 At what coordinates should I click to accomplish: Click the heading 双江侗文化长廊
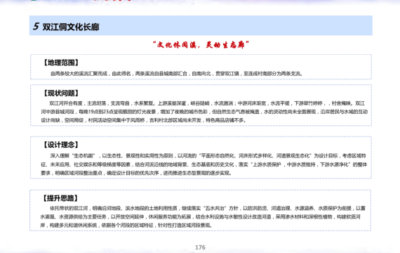71,27
